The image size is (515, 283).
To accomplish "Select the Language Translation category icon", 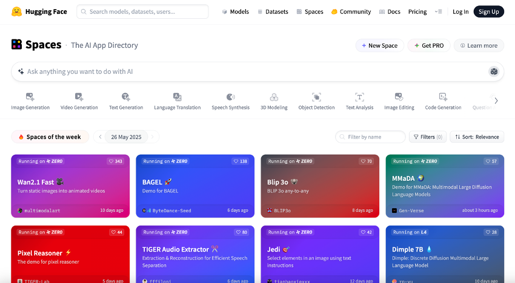I will pos(178,97).
